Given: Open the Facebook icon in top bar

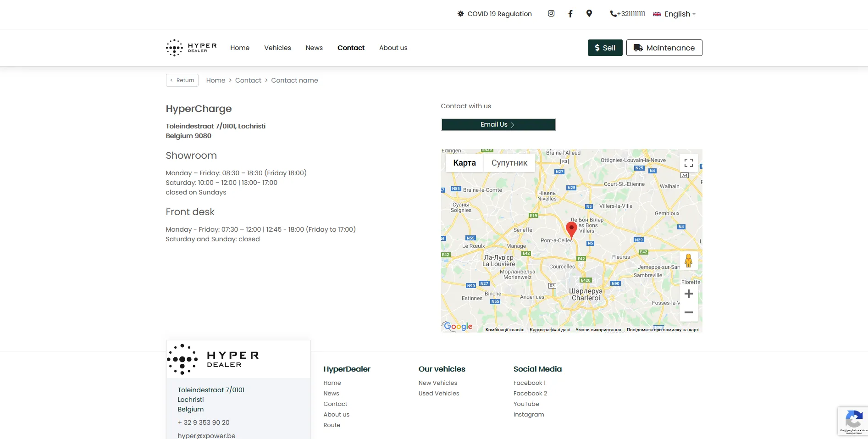Looking at the screenshot, I should click(570, 14).
